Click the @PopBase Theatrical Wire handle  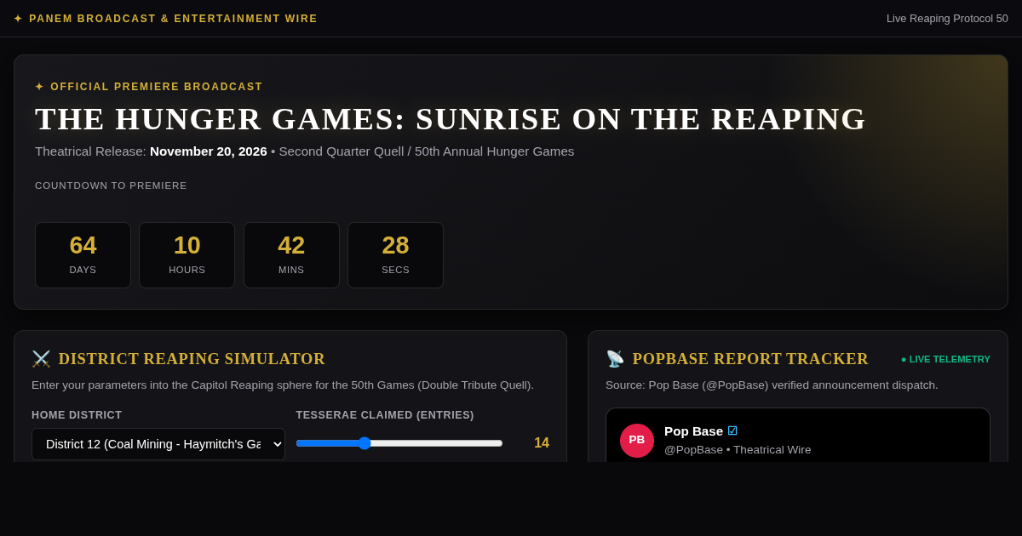(x=738, y=450)
